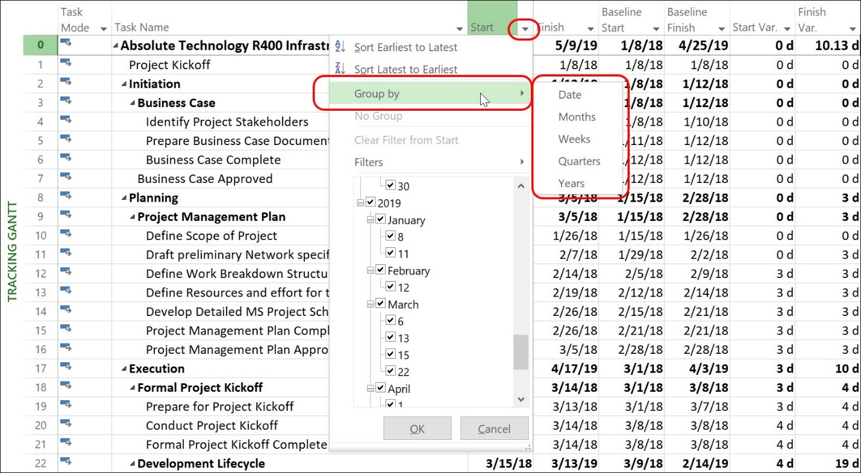Open Baseline Finish column dropdown

721,28
